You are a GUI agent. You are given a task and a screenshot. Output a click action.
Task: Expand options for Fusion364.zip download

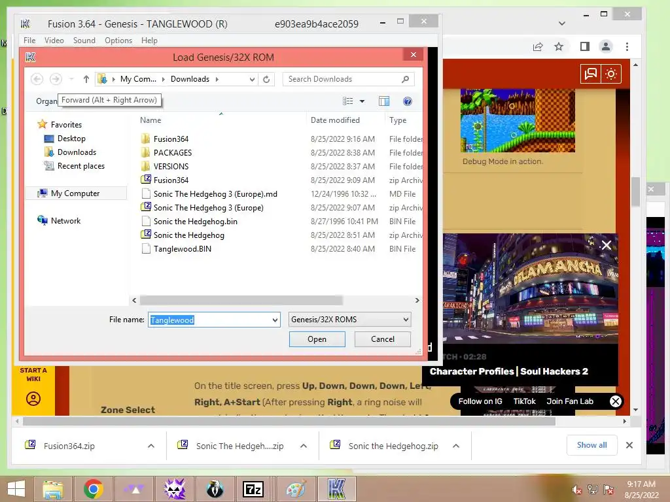click(151, 446)
